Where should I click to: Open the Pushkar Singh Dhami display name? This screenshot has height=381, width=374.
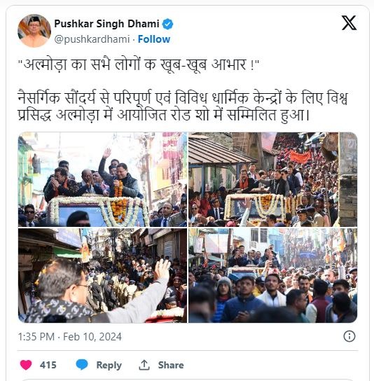[106, 24]
